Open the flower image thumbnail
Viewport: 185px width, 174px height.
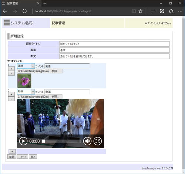point(24,81)
